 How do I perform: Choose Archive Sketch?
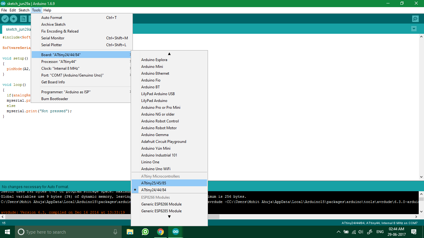pyautogui.click(x=82, y=24)
